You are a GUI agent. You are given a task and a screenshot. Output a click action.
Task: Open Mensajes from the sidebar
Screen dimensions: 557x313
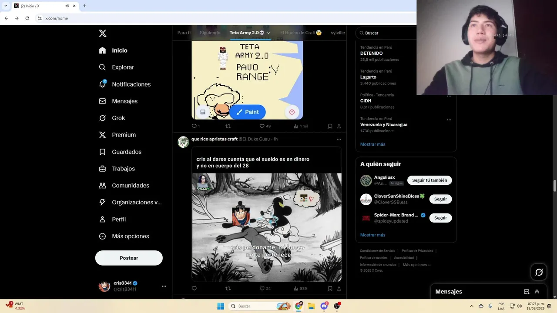pos(118,101)
